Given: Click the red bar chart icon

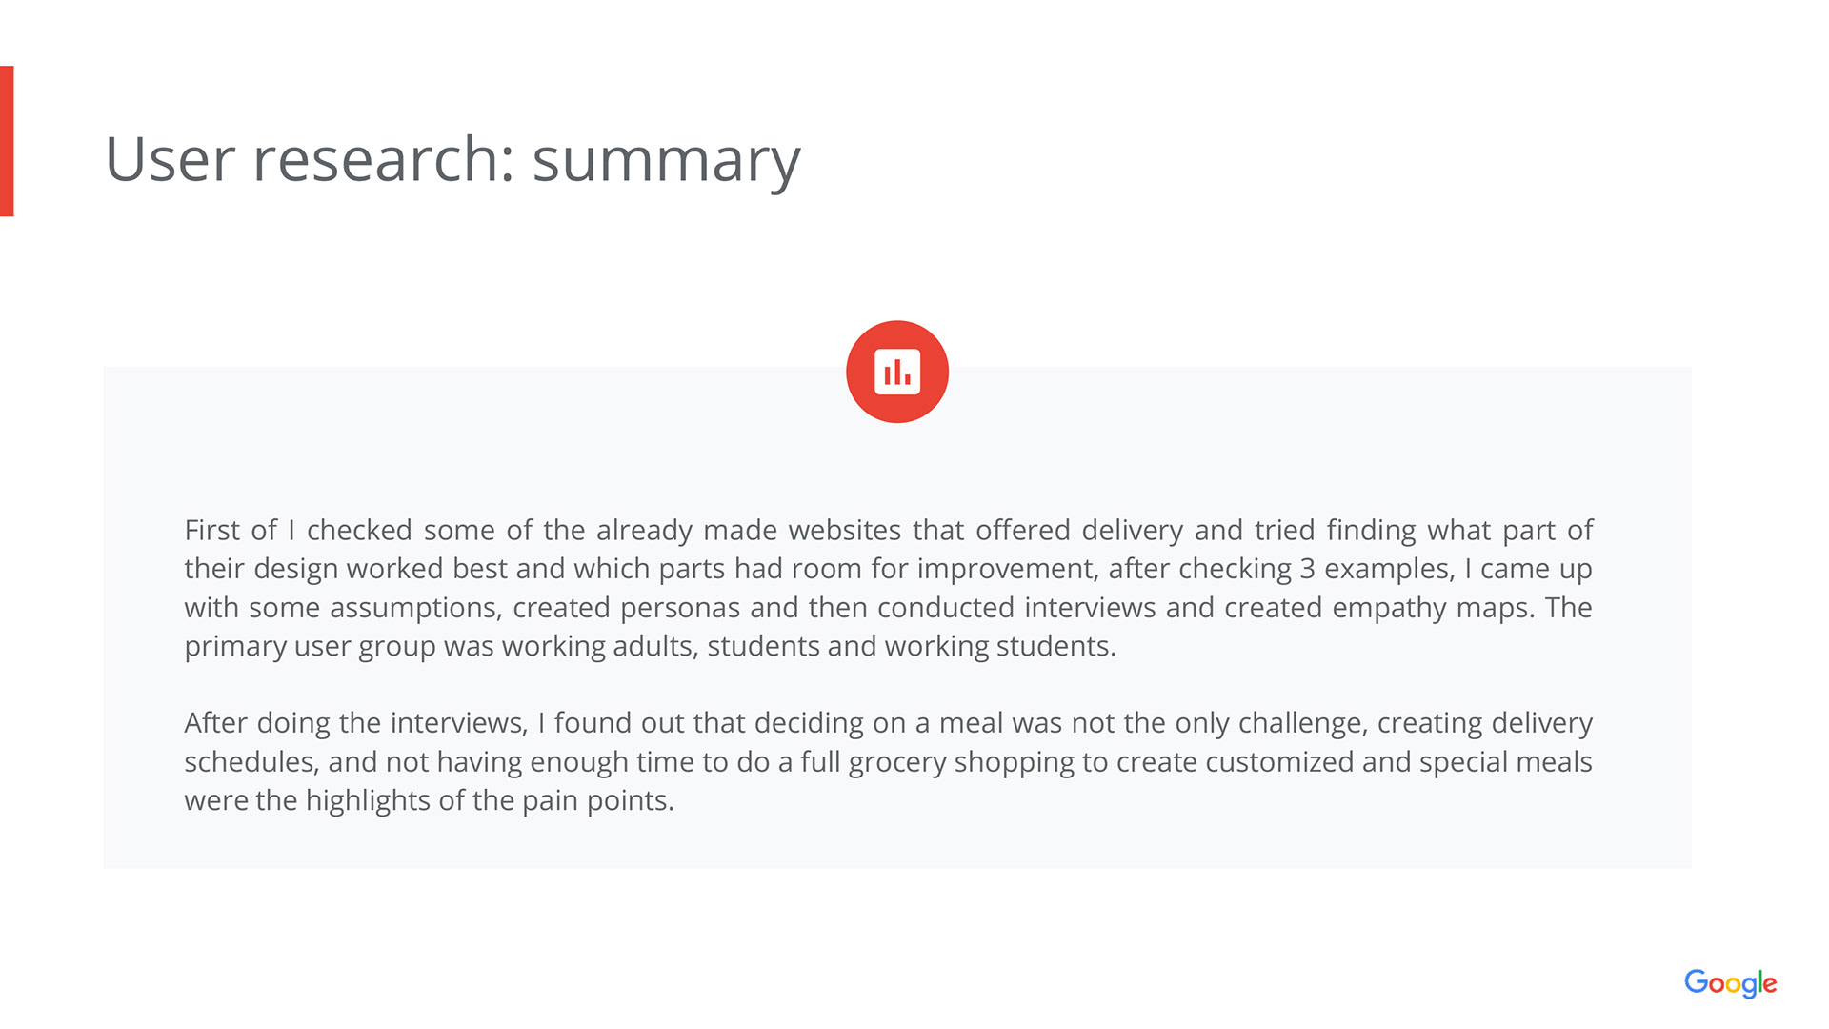Looking at the screenshot, I should (896, 372).
